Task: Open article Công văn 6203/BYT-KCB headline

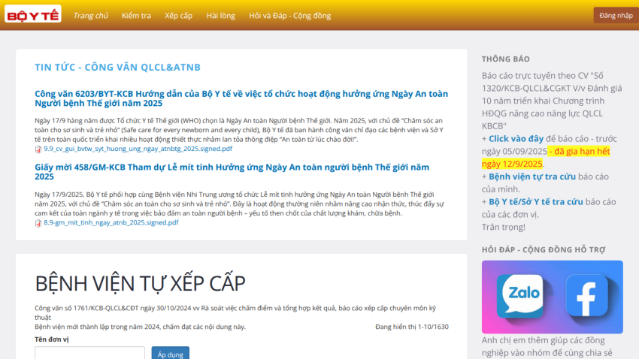Action: click(x=241, y=98)
